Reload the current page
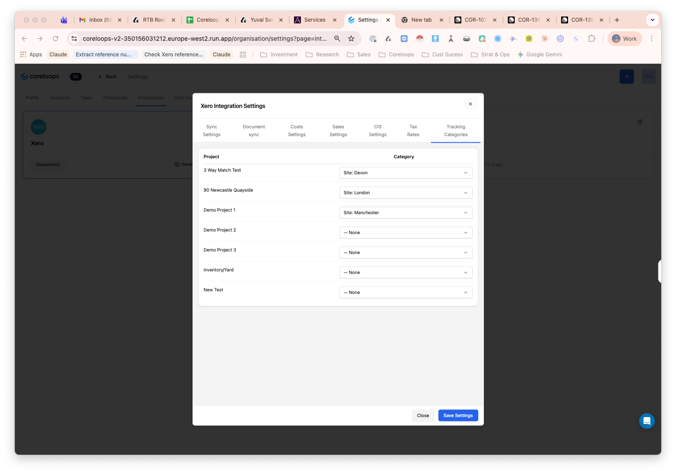Image resolution: width=676 pixels, height=473 pixels. tap(56, 39)
